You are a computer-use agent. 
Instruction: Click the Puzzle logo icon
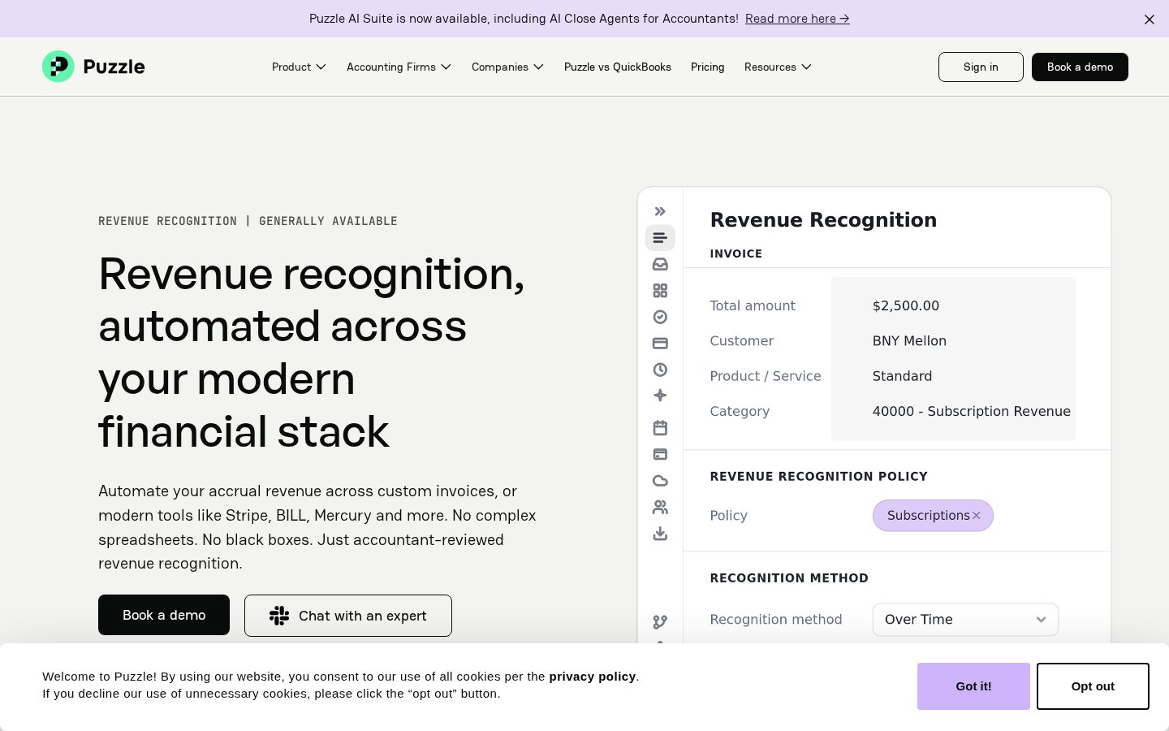click(58, 67)
